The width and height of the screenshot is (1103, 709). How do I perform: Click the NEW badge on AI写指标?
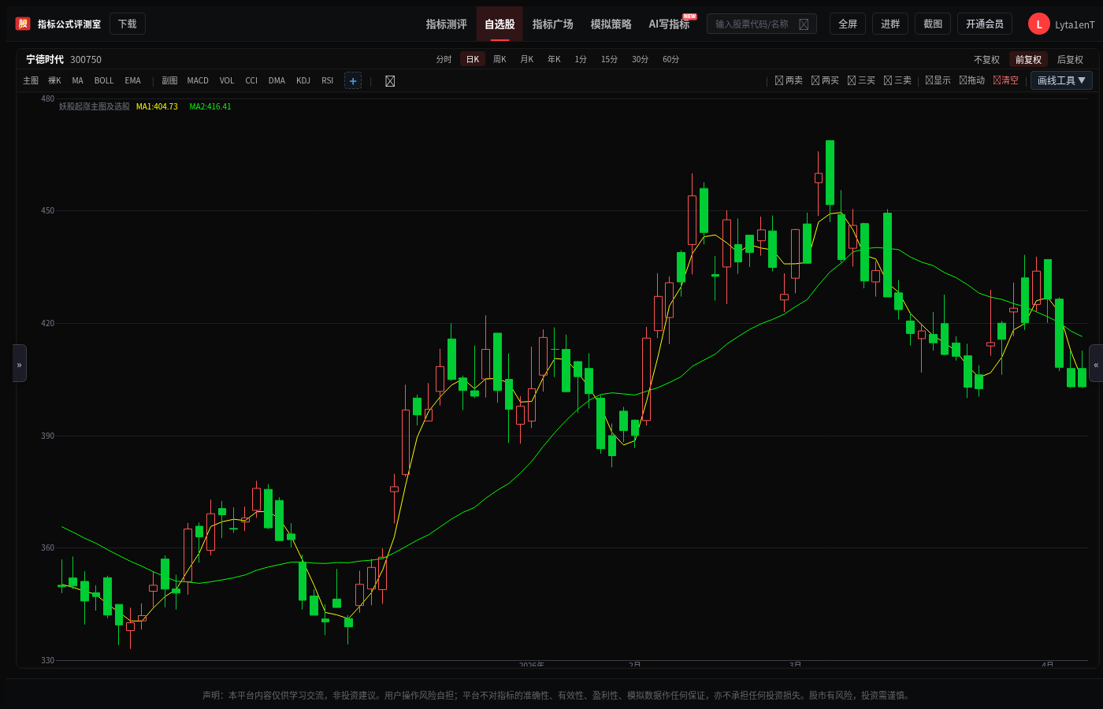(689, 17)
